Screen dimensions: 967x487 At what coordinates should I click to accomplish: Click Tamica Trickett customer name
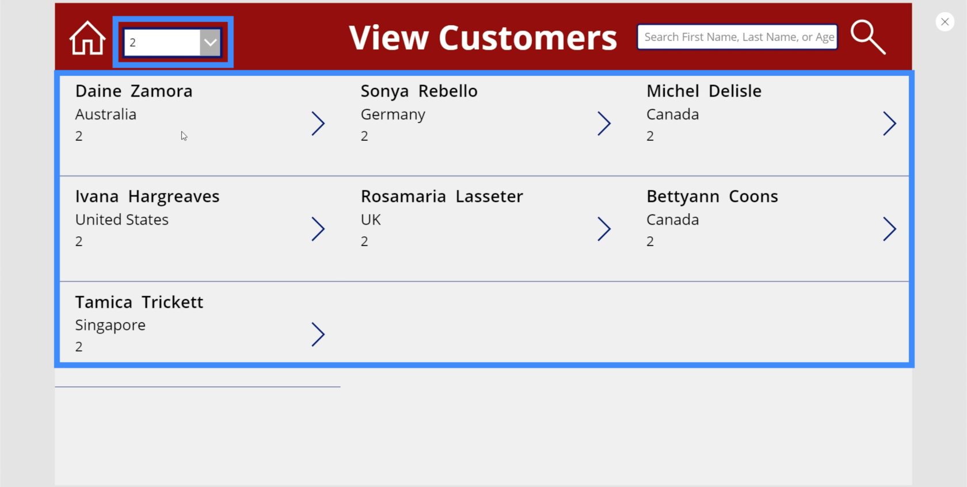pyautogui.click(x=139, y=302)
